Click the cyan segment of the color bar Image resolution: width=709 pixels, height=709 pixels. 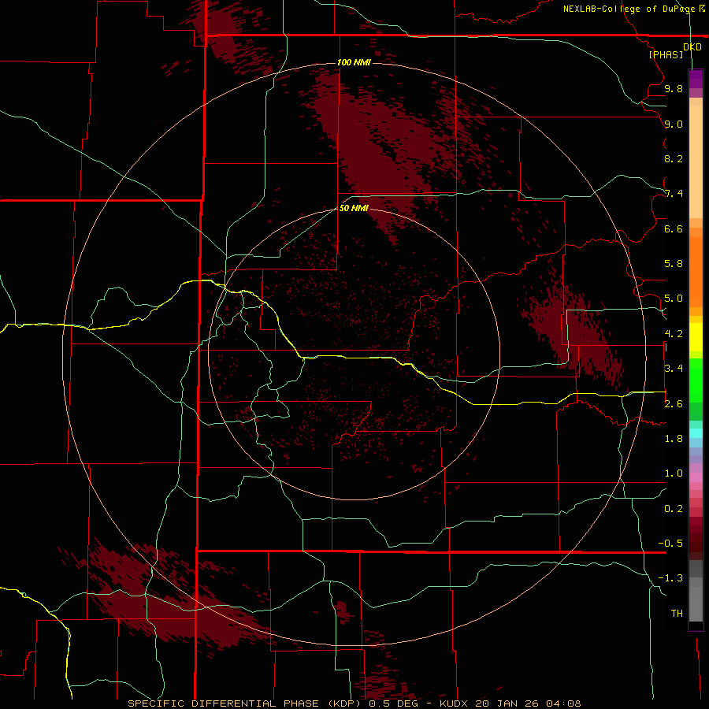pos(696,433)
